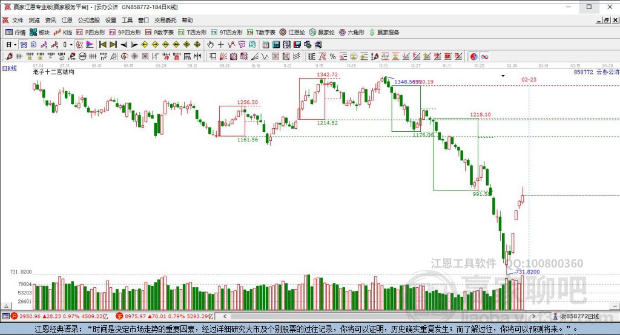Viewport: 620px width, 335px height.
Task: Click the small black triangle marker
Action: pos(503,76)
